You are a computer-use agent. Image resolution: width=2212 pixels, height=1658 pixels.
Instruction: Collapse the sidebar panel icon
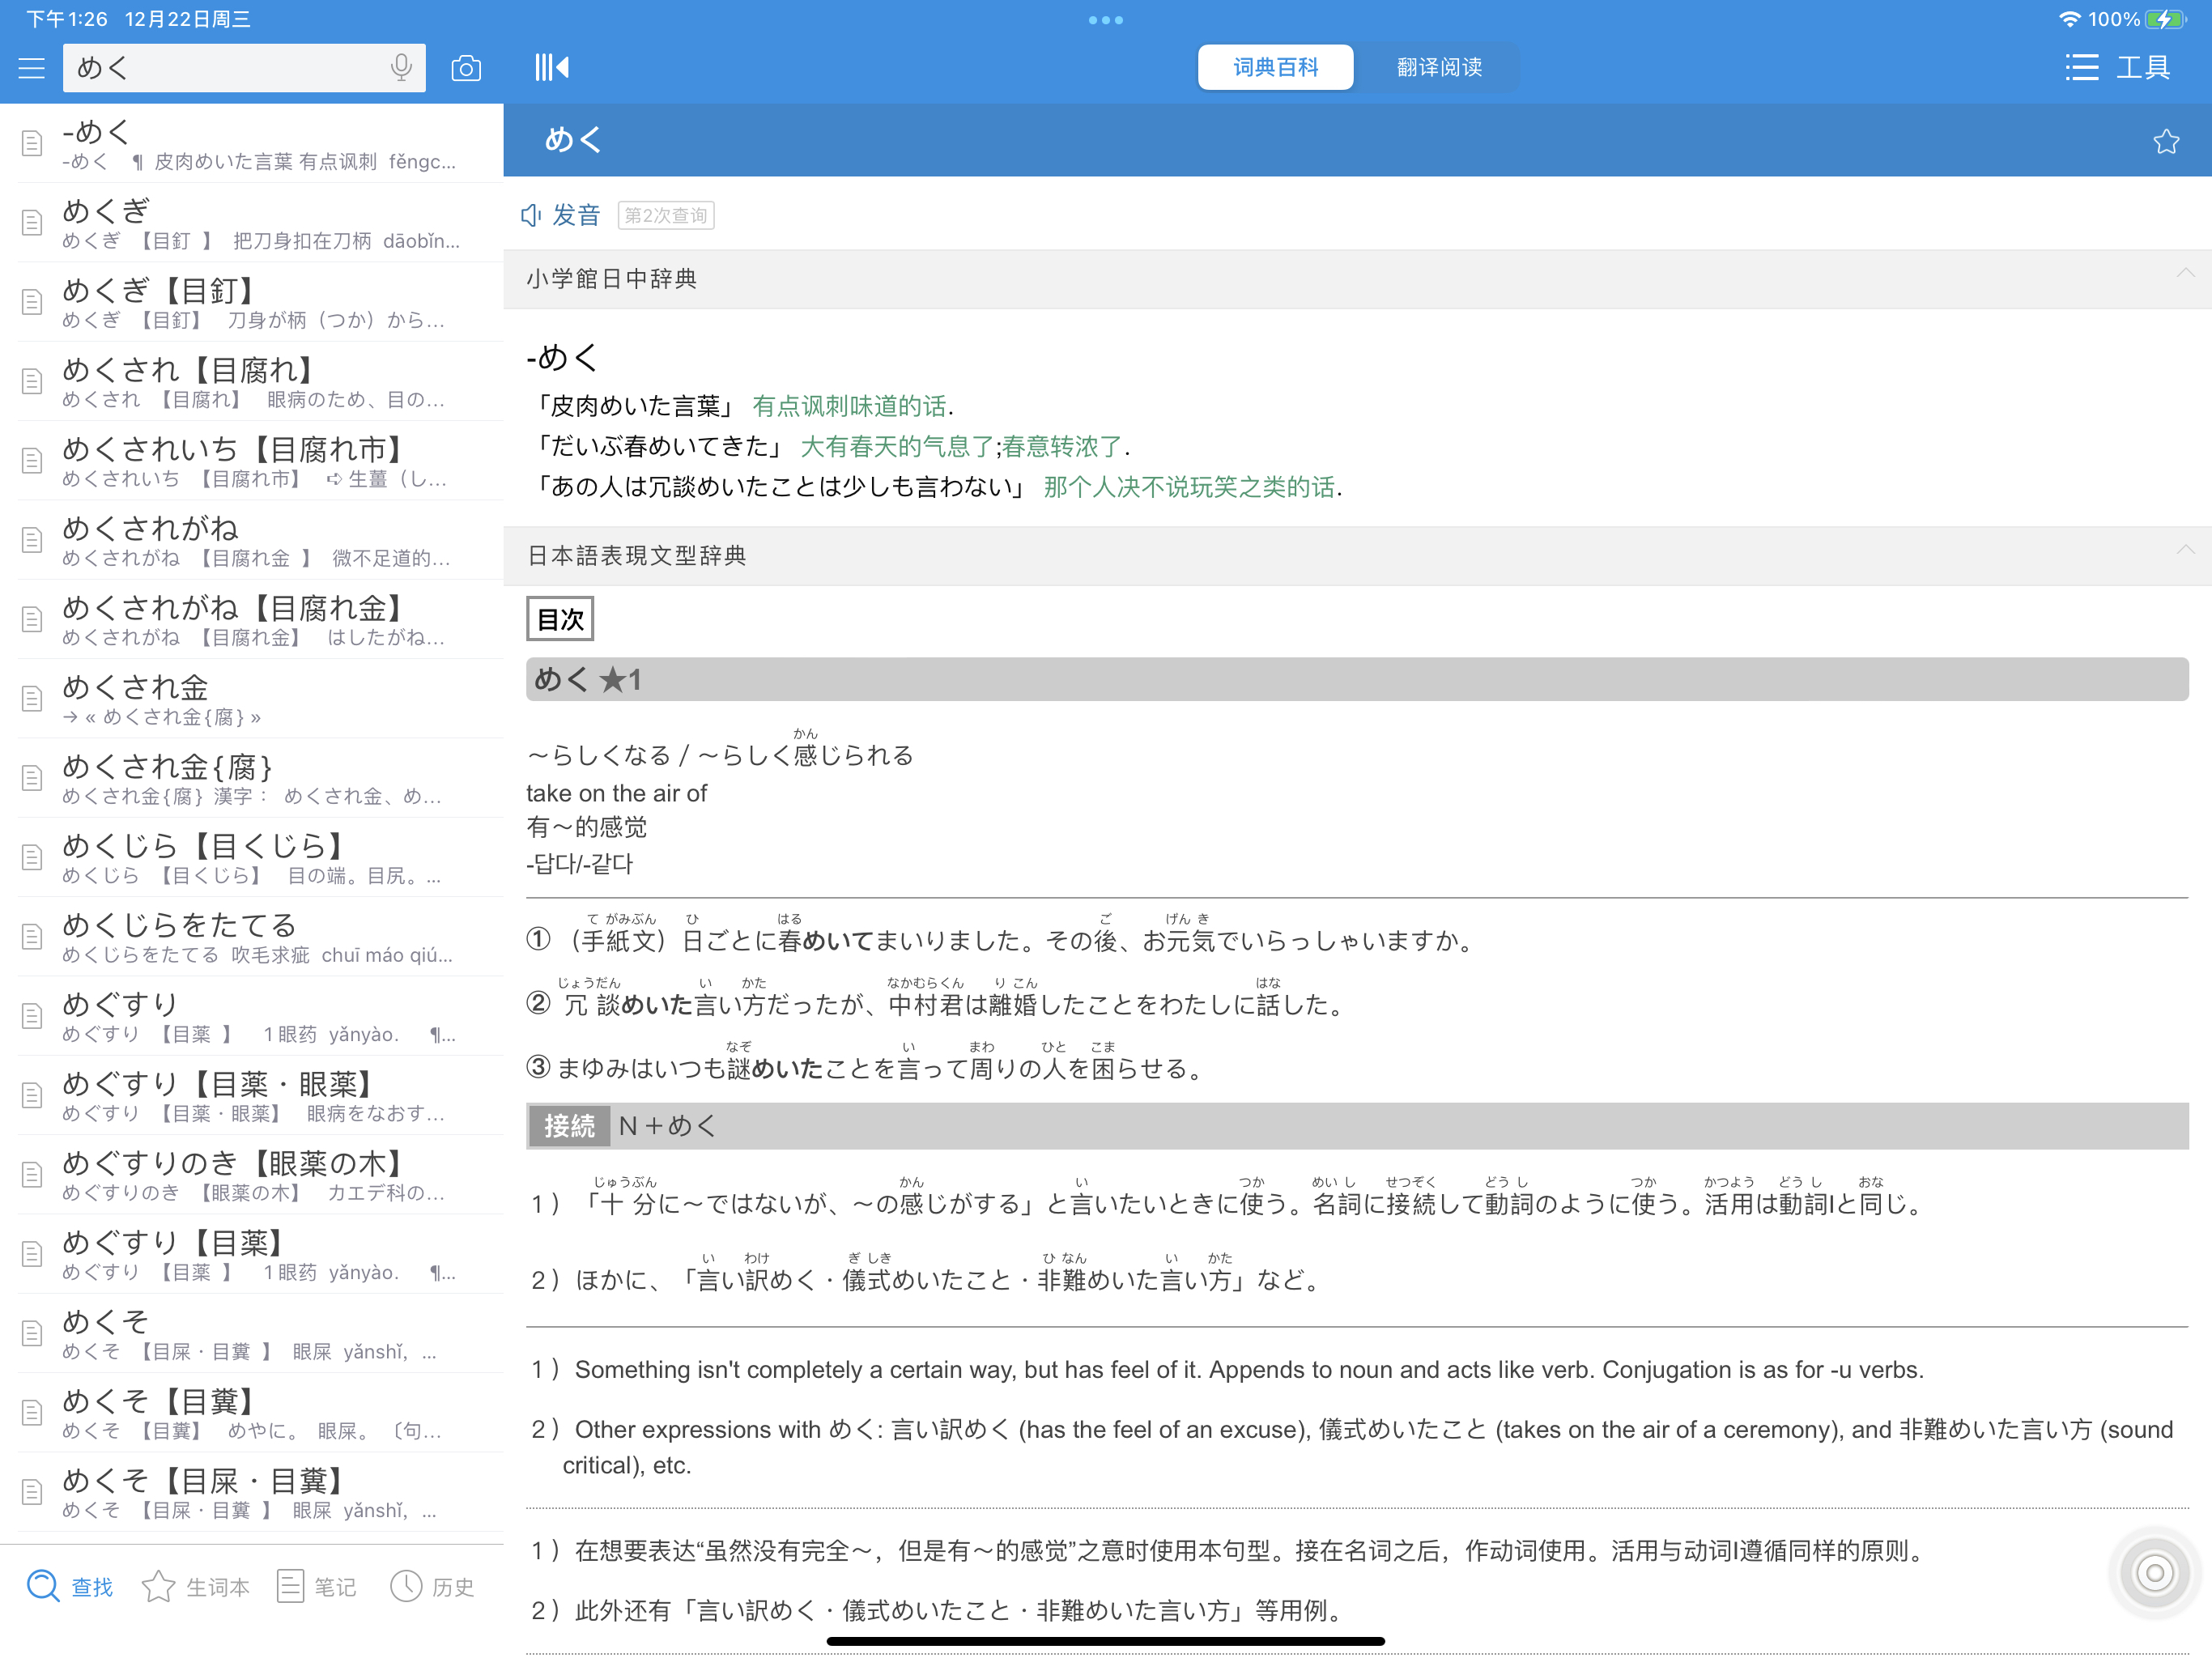[551, 68]
